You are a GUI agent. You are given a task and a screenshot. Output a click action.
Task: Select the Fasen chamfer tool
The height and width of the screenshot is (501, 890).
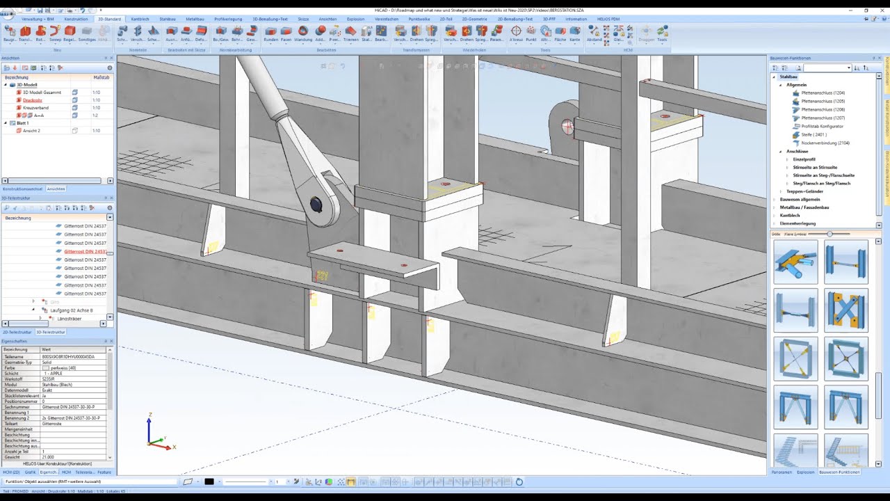pos(286,33)
